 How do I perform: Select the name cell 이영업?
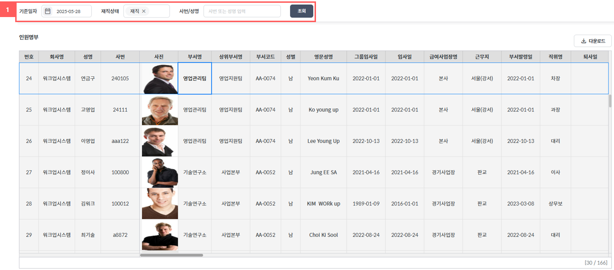[88, 141]
